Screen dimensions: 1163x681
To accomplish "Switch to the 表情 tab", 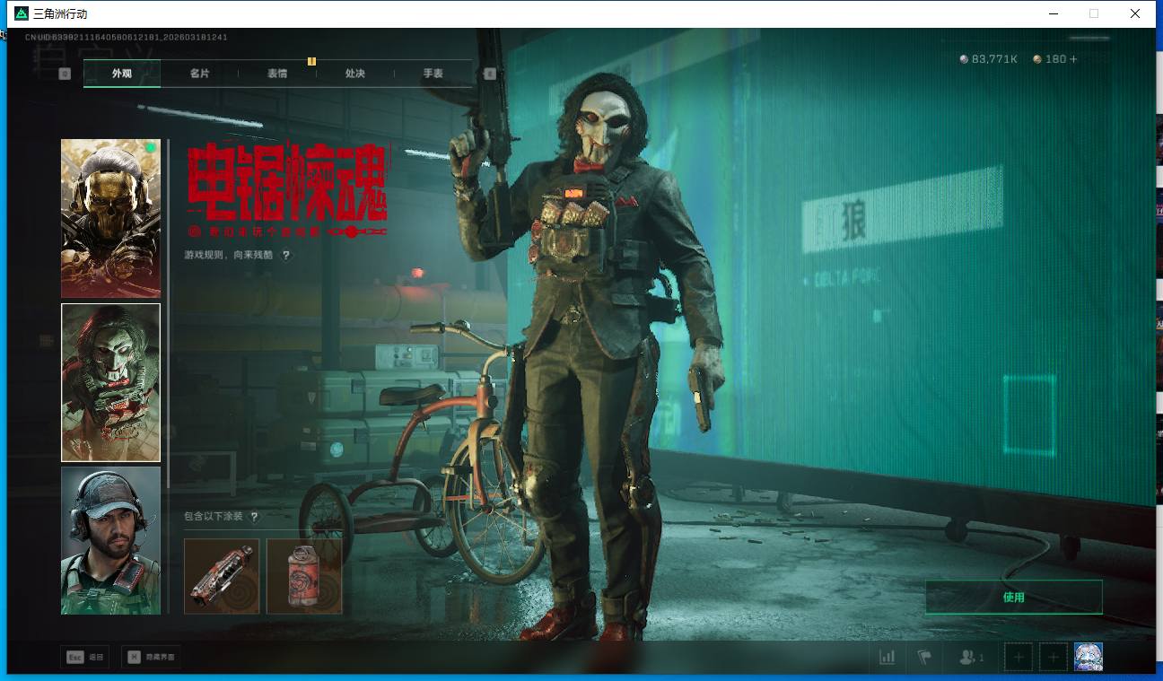I will [x=277, y=74].
